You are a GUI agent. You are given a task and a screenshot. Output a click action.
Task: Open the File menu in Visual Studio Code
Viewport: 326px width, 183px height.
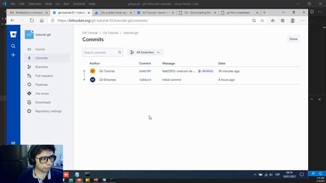coord(13,4)
